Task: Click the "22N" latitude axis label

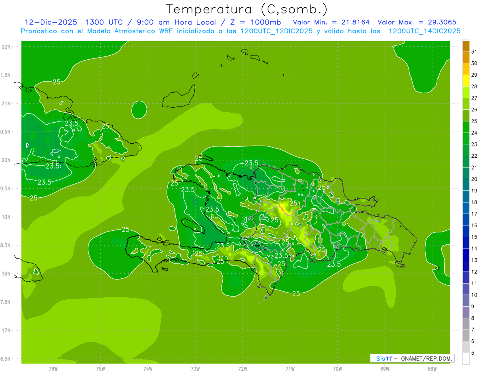Action: click(x=7, y=46)
